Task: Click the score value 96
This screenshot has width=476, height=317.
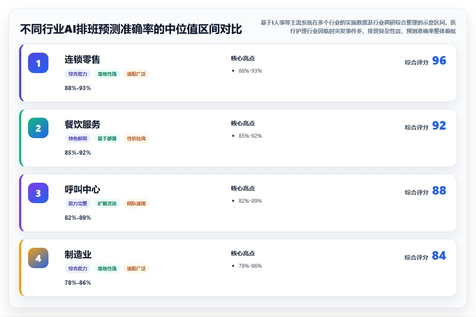Action: [x=439, y=60]
